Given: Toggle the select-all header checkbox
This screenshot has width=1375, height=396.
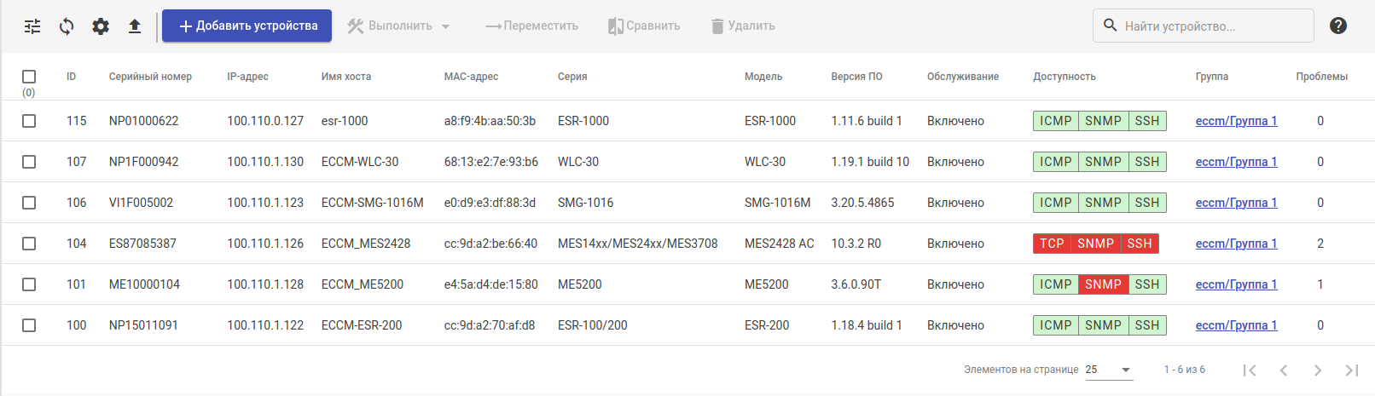Looking at the screenshot, I should click(x=29, y=77).
